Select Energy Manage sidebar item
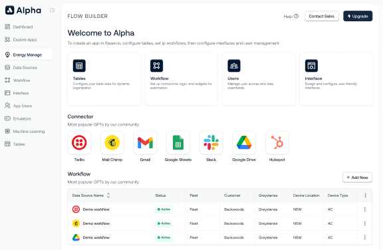383x250 pixels. (x=28, y=55)
